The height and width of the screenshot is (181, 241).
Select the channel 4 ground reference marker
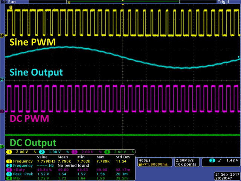[2, 146]
